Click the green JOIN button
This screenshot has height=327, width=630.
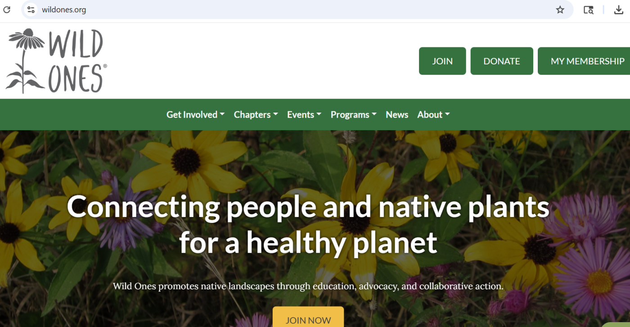442,61
